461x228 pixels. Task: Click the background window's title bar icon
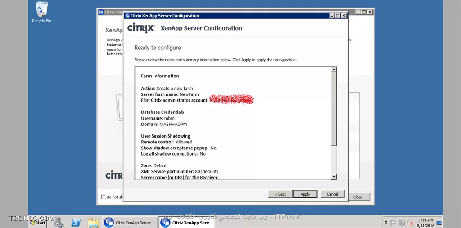101,12
